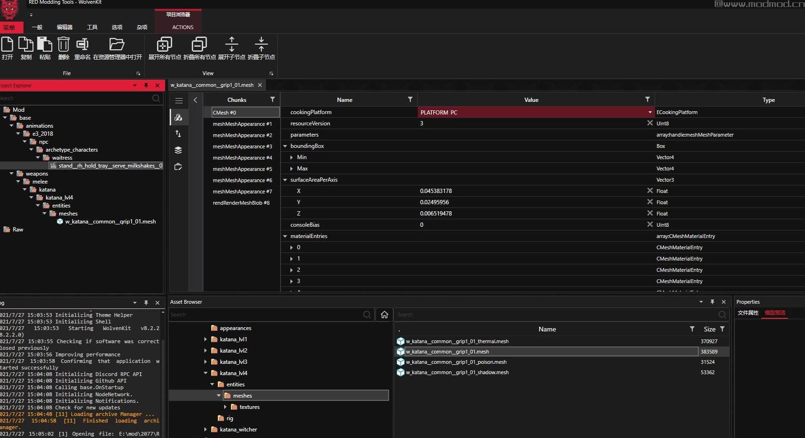The image size is (805, 438).
Task: Click the Paste ribbon icon
Action: coord(45,44)
